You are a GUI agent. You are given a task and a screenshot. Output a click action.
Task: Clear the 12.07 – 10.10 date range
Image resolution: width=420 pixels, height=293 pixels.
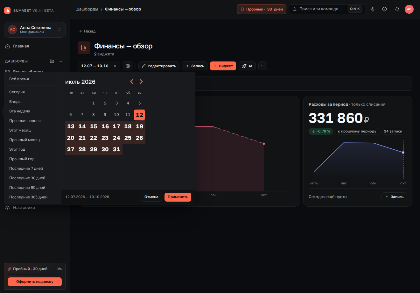(115, 66)
